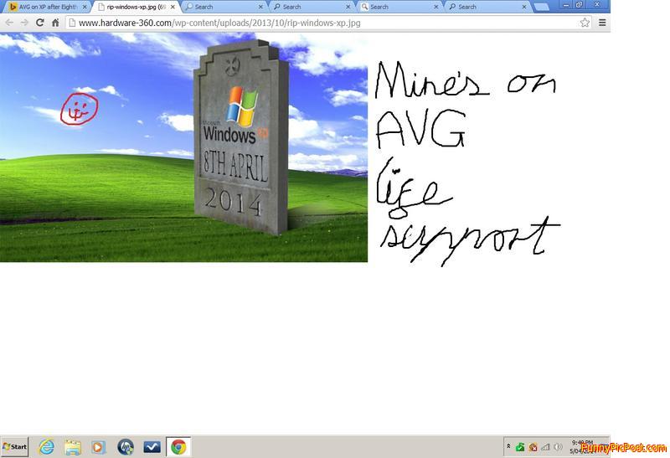Select the Chrome taskbar button

178,447
